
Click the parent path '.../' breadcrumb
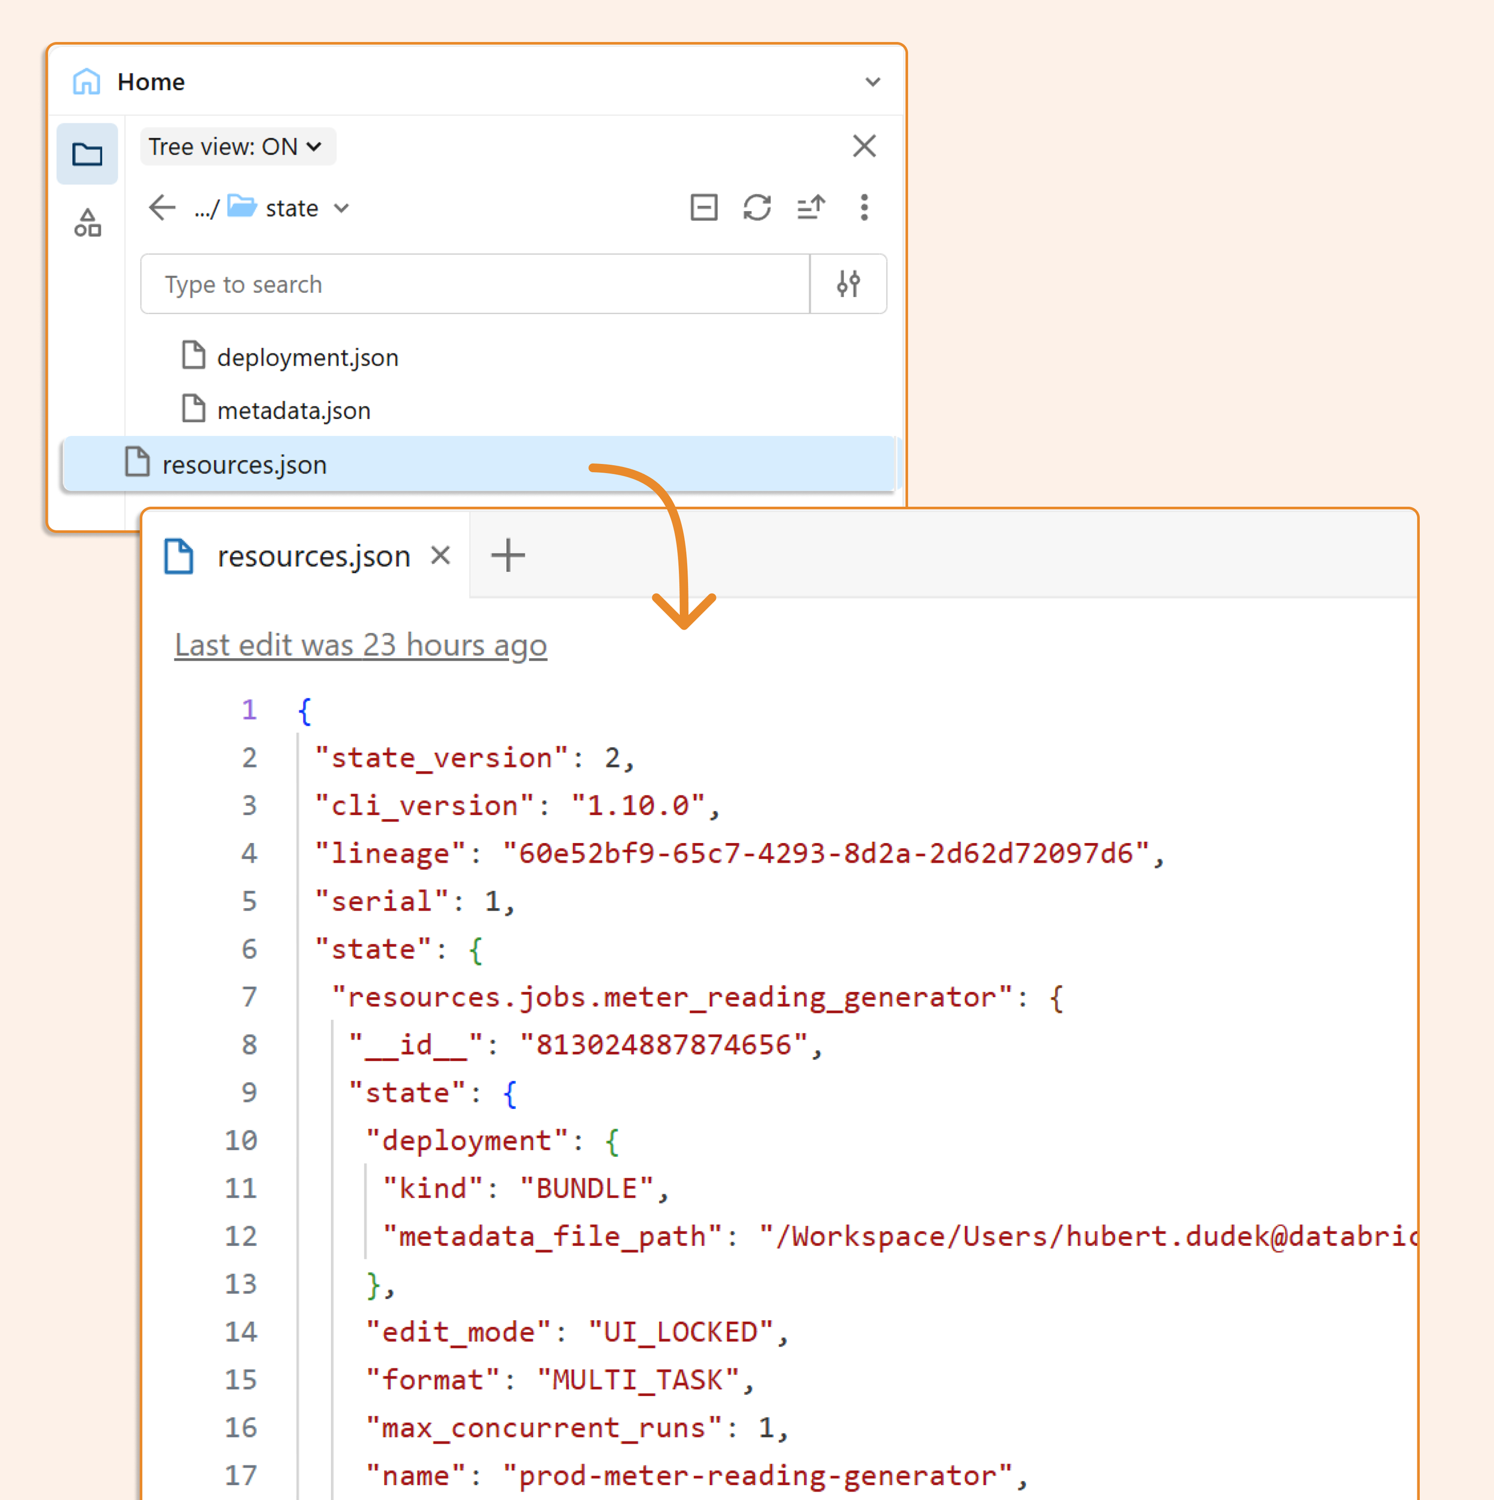[206, 209]
